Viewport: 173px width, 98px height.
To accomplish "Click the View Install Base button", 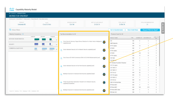I will point(133,30).
